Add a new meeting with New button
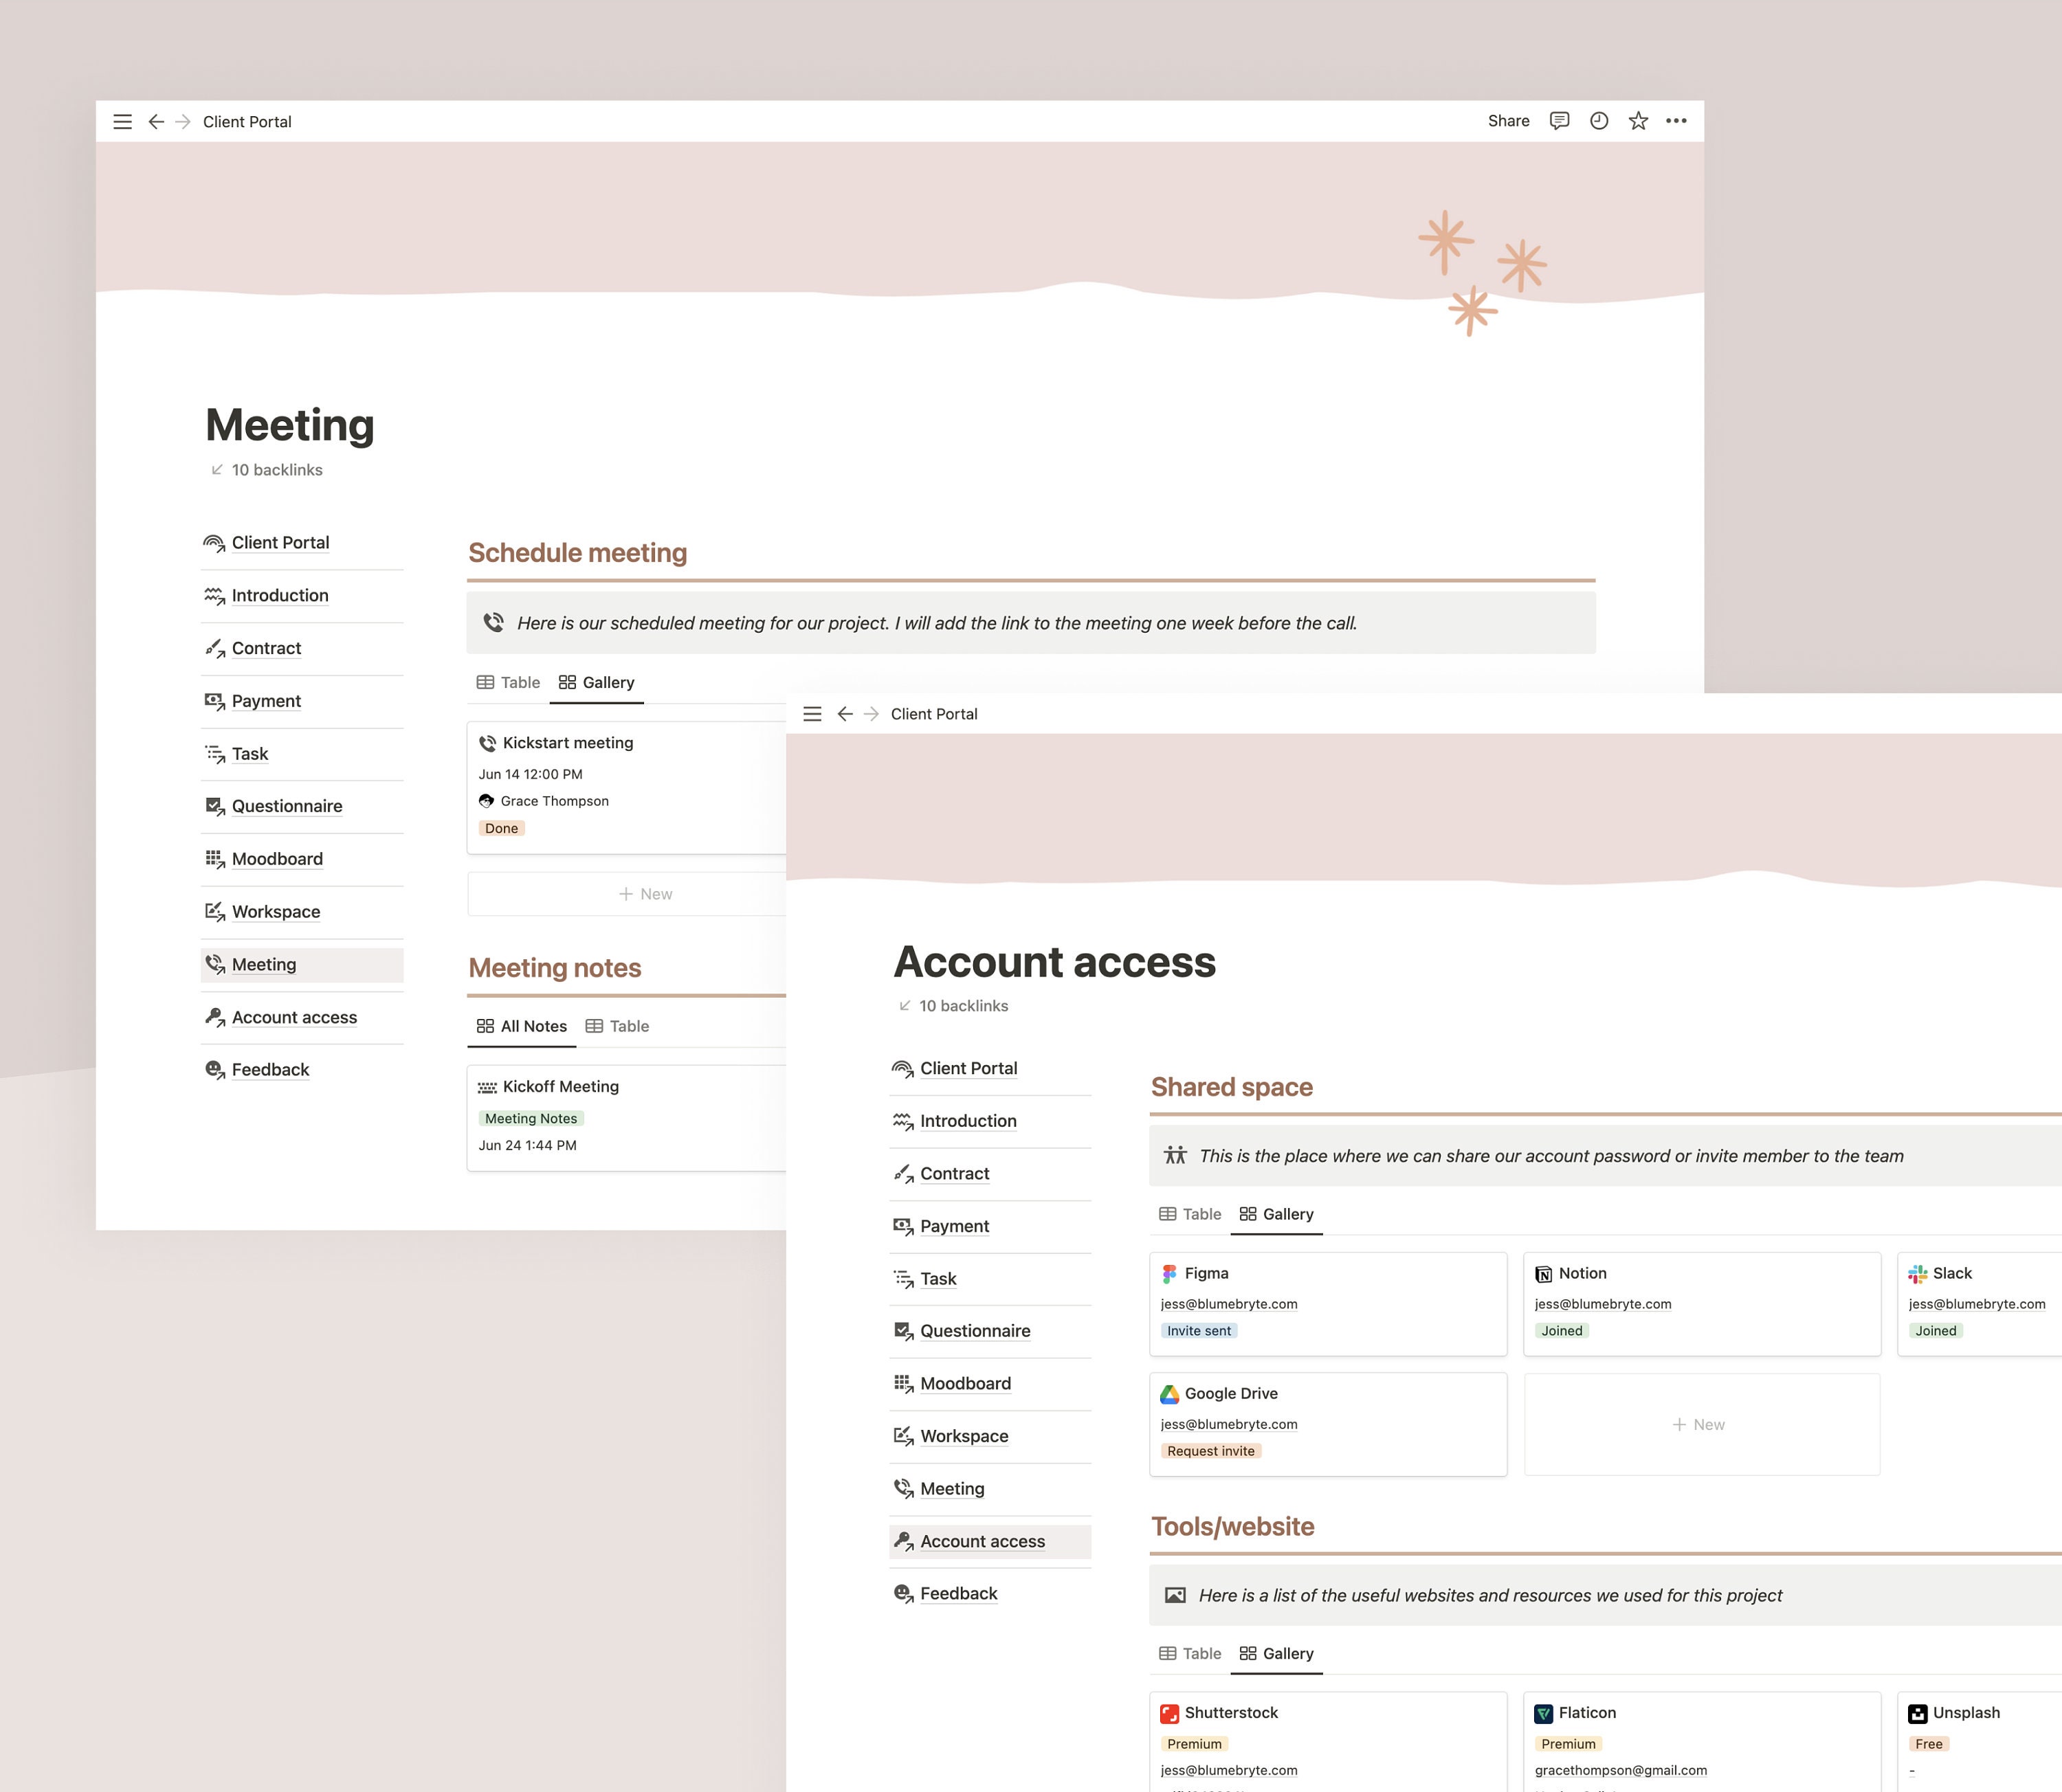This screenshot has height=1792, width=2062. 645,893
